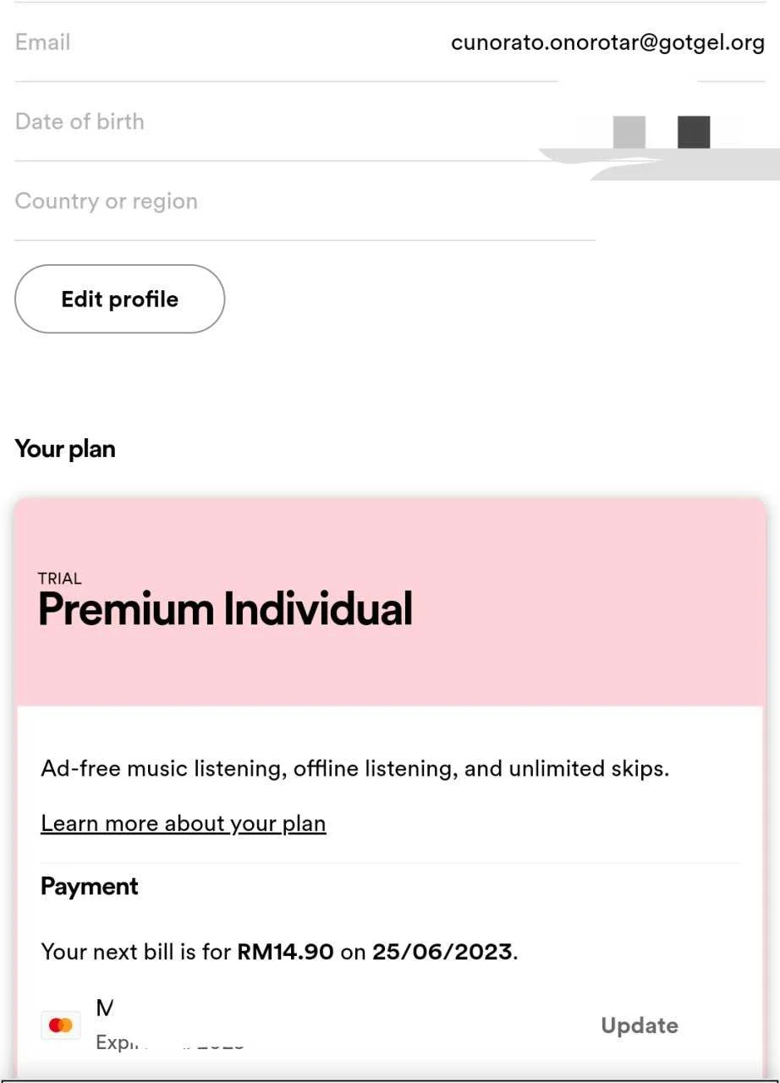This screenshot has width=780, height=1083.
Task: Click the card name beside Mastercard logo
Action: click(105, 1008)
